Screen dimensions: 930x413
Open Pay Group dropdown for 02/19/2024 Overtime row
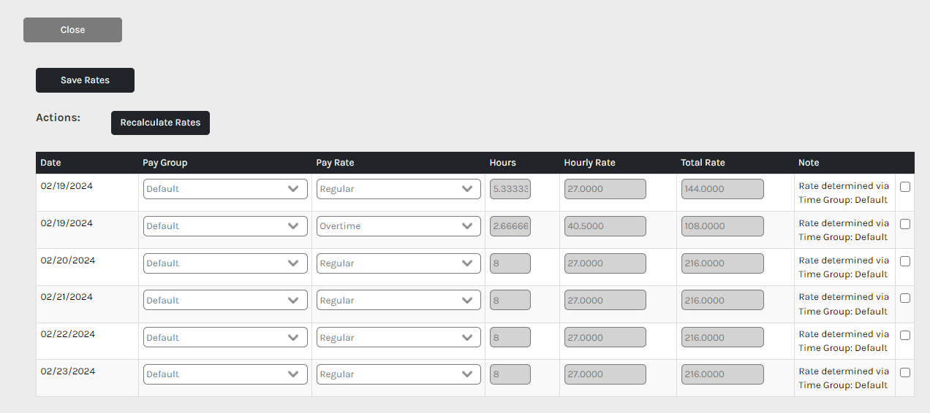click(225, 226)
